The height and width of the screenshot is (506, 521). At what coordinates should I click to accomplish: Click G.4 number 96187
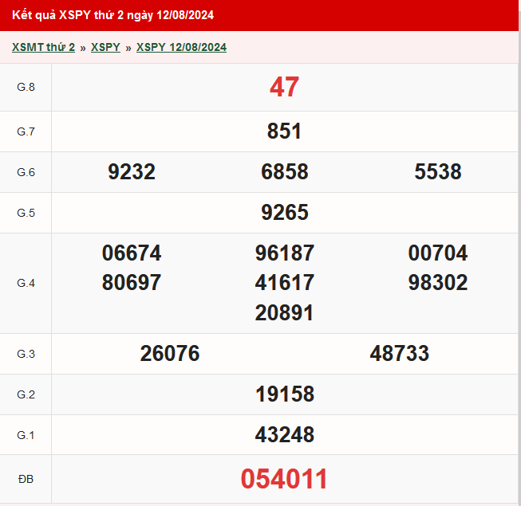(x=285, y=253)
